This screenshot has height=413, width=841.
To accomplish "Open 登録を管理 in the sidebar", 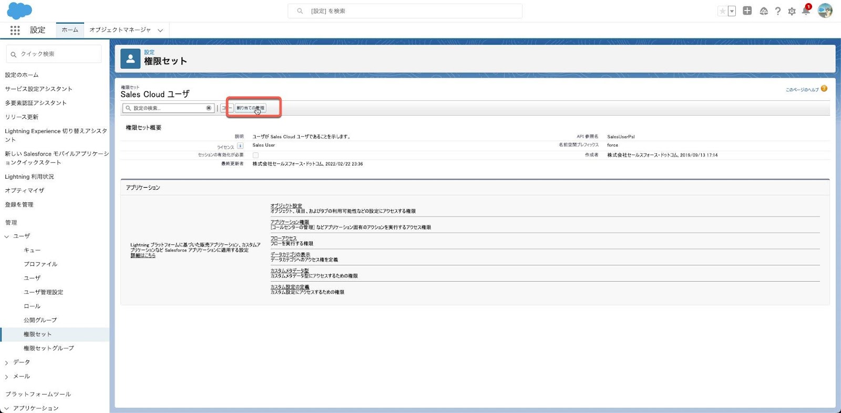I will pos(19,204).
